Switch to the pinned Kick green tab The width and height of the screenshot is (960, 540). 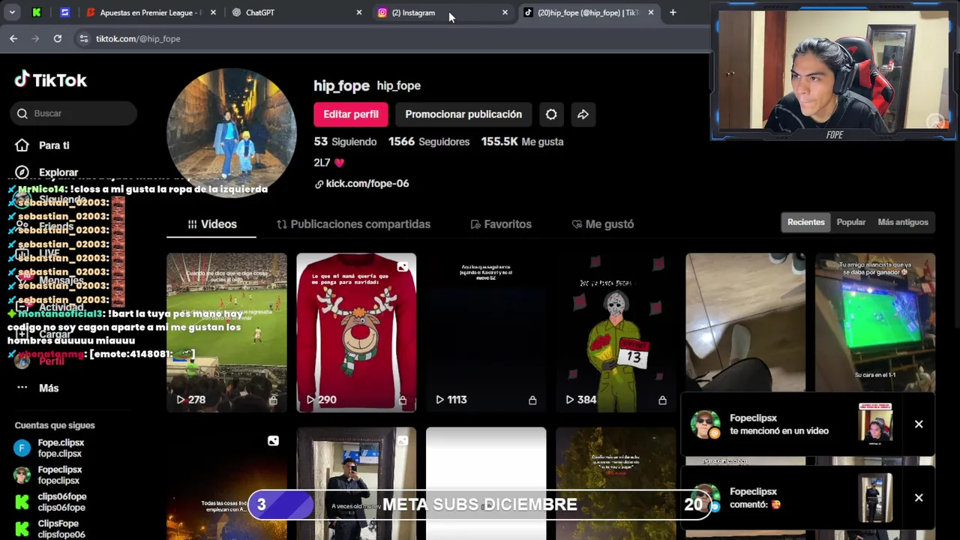37,13
